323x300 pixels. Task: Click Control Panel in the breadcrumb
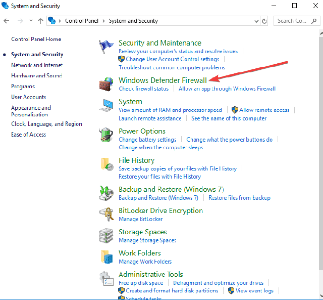82,21
